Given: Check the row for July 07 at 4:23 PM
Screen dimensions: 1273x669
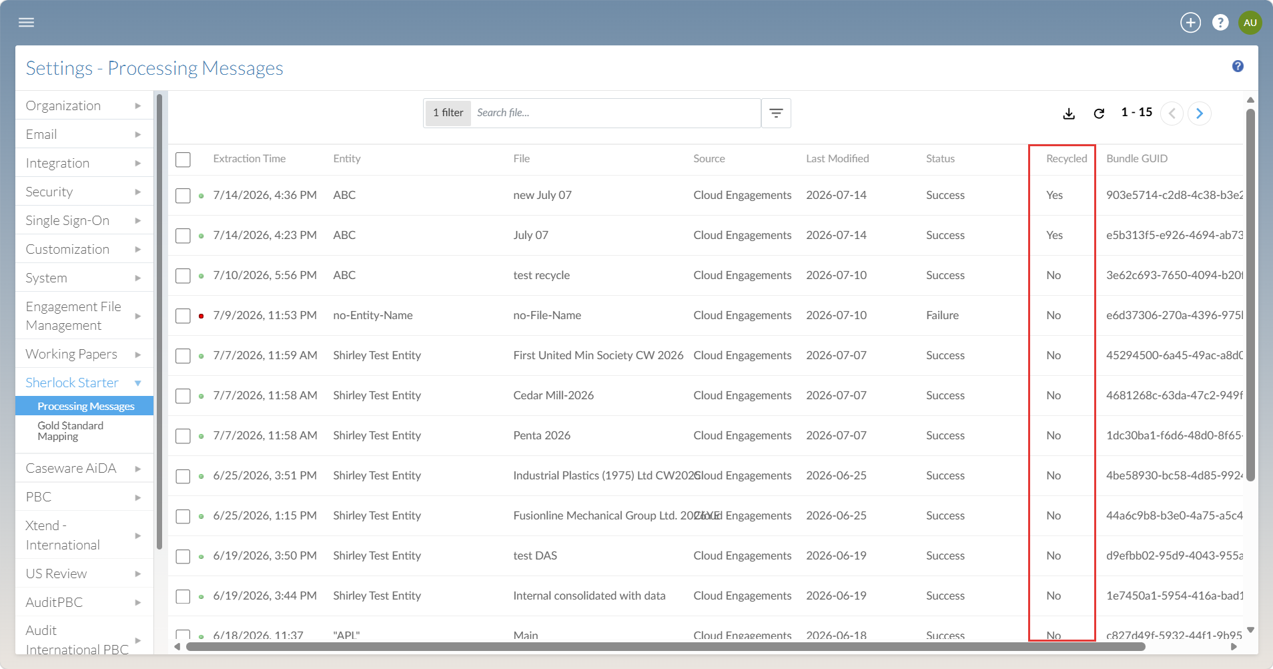Looking at the screenshot, I should 183,236.
